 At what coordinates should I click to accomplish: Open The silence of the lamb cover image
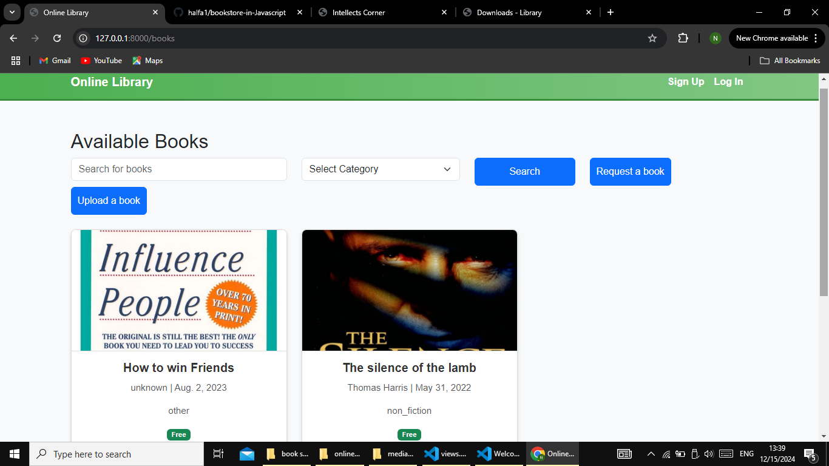[x=410, y=290]
